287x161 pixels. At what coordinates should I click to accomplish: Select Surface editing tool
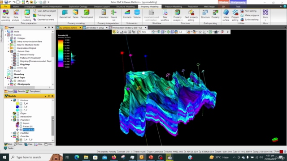(249, 20)
